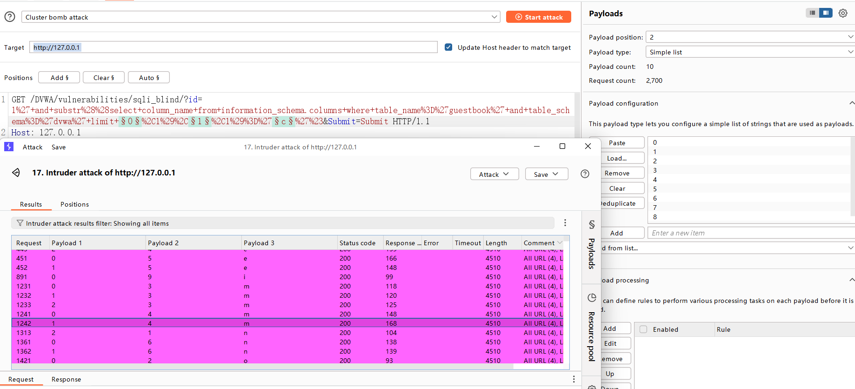Open Request/Response pane three-dot menu
This screenshot has height=389, width=855.
click(574, 379)
